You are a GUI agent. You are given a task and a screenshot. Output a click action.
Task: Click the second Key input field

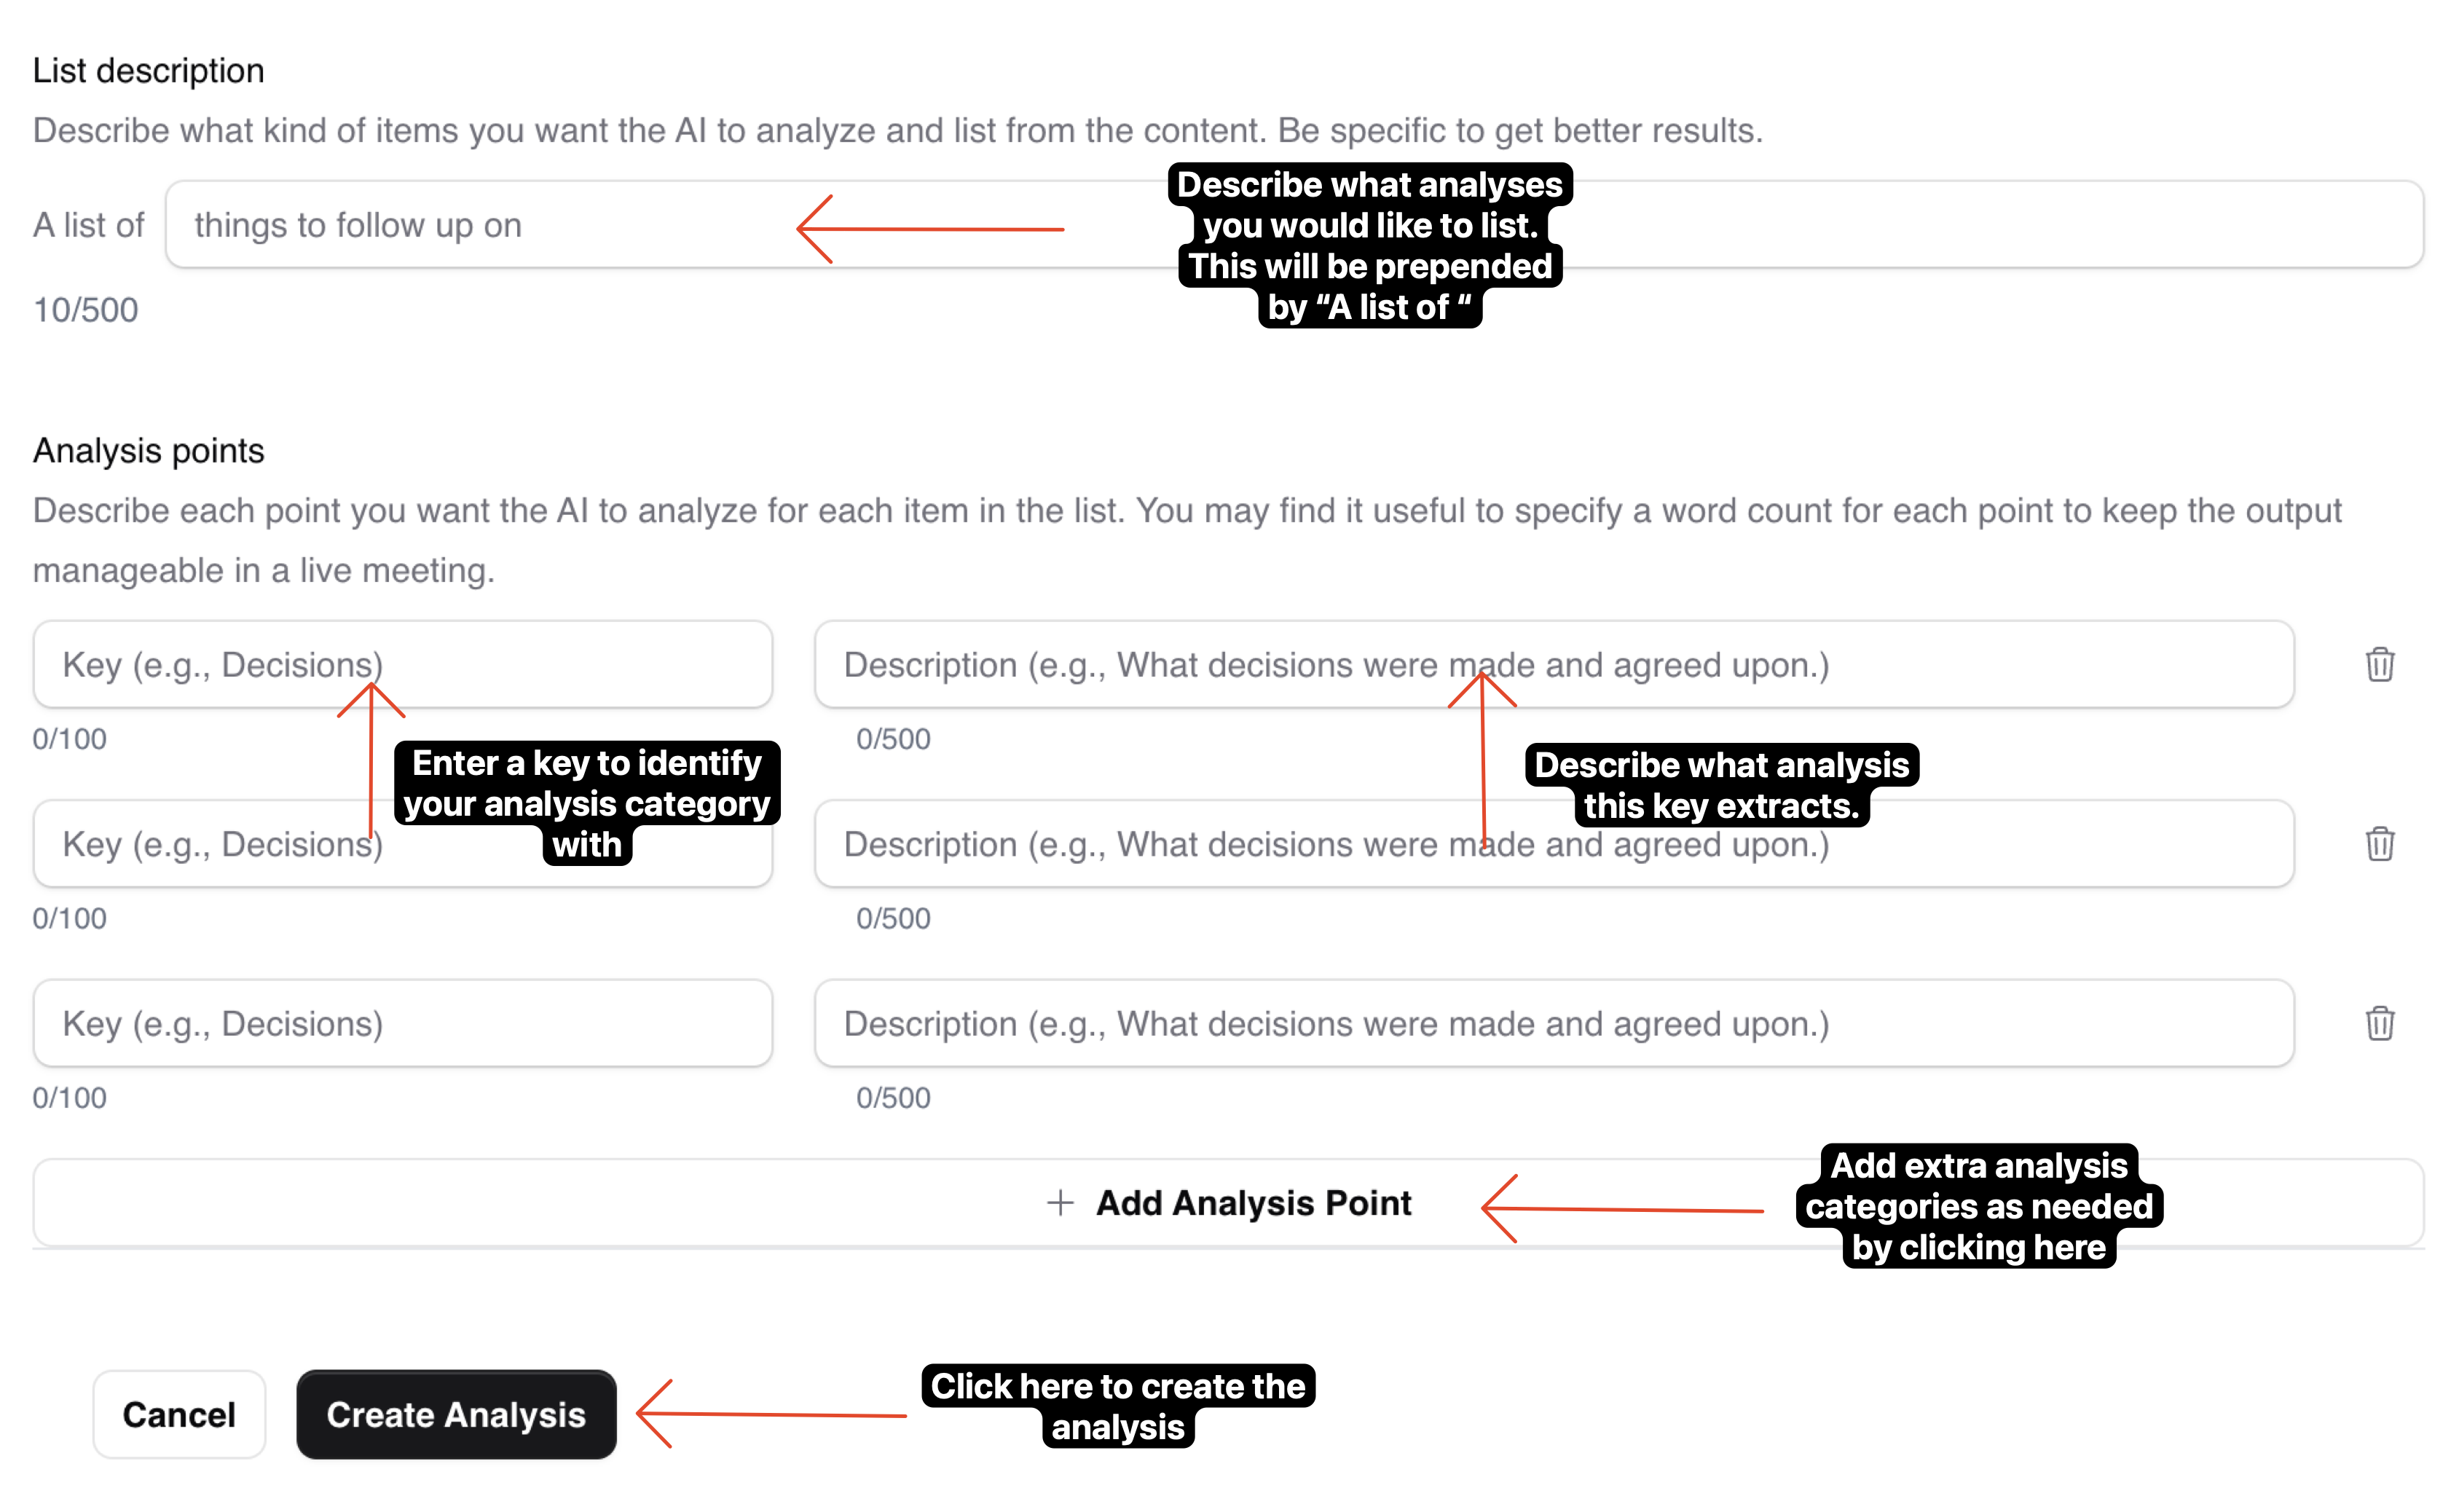tap(406, 845)
